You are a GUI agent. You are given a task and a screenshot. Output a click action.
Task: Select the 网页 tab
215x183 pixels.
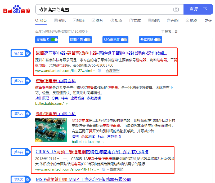point(41,20)
